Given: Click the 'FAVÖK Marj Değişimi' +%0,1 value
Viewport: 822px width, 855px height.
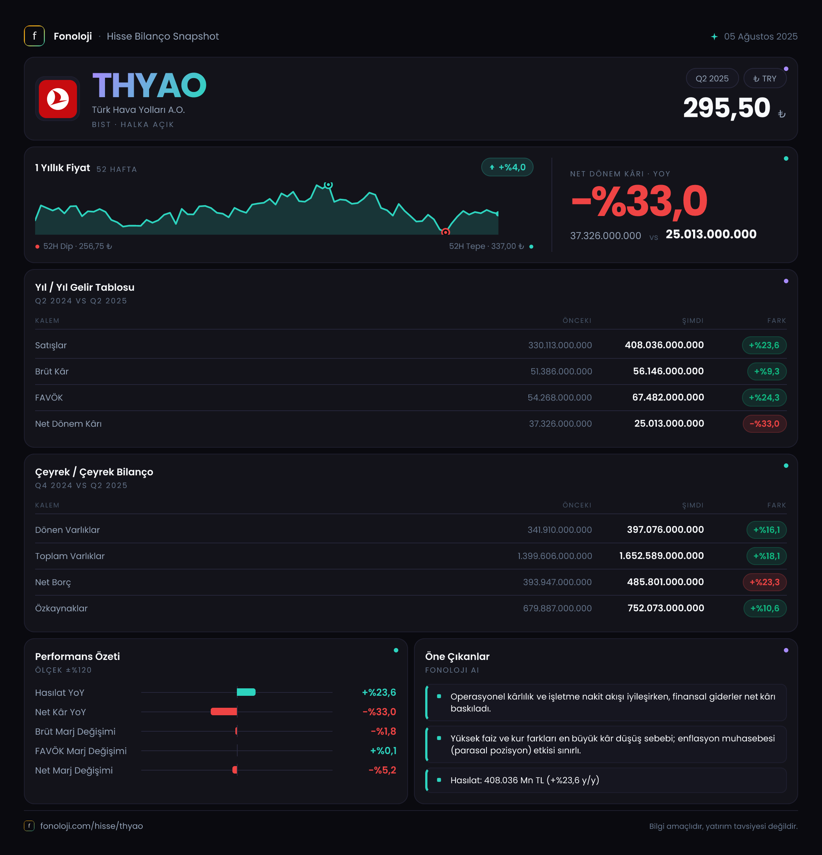Looking at the screenshot, I should click(383, 751).
